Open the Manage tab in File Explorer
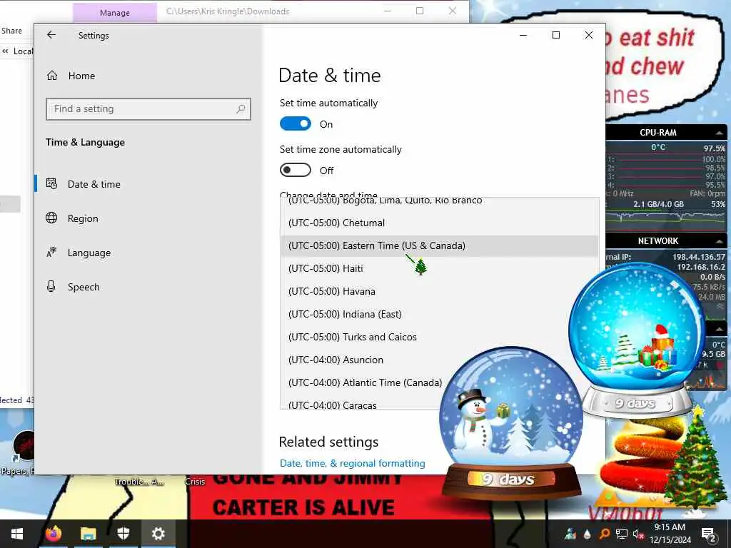Viewport: 731px width, 548px height. [x=115, y=13]
